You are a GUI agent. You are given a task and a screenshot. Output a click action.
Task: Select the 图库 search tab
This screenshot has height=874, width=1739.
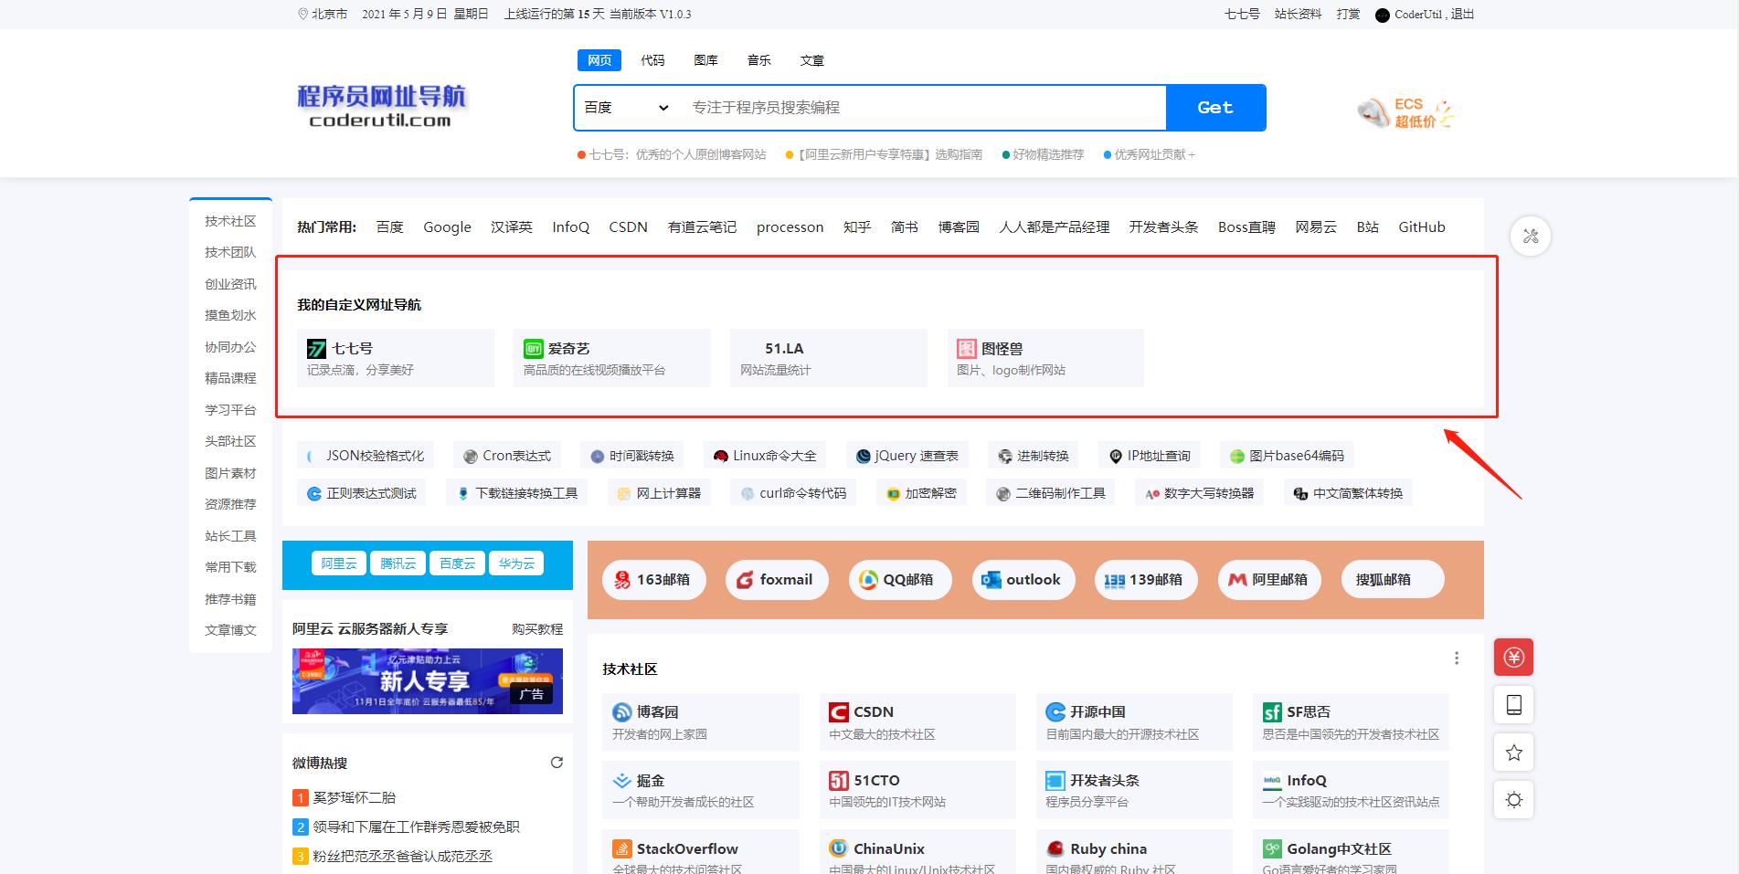point(705,60)
